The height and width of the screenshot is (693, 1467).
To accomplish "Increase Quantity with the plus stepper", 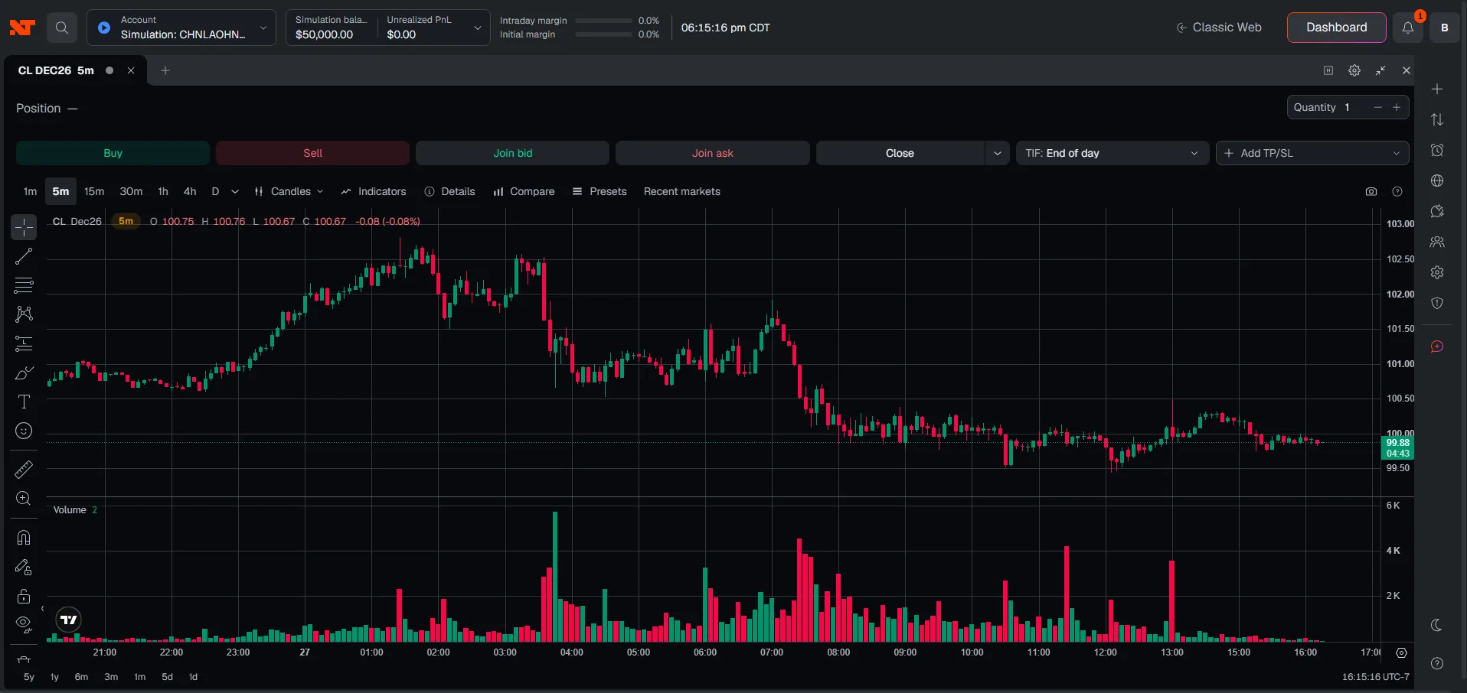I will point(1397,108).
